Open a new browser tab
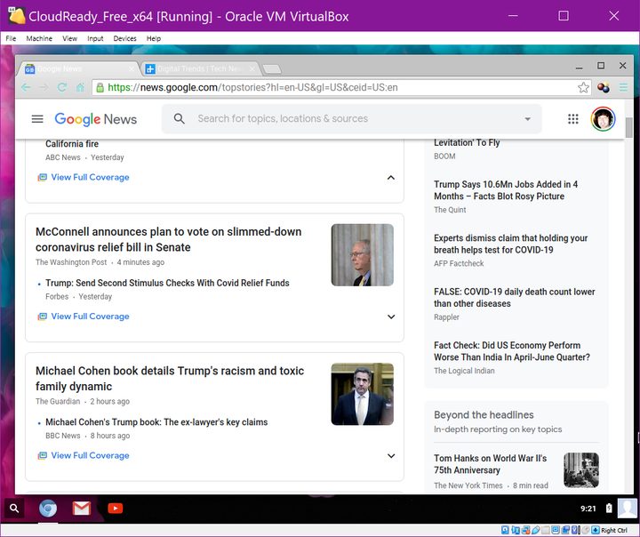This screenshot has width=640, height=537. tap(272, 69)
